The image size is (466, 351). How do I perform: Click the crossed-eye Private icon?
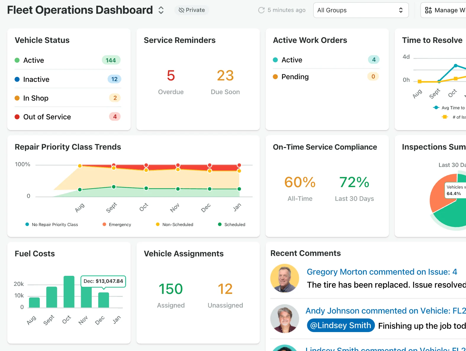tap(181, 10)
